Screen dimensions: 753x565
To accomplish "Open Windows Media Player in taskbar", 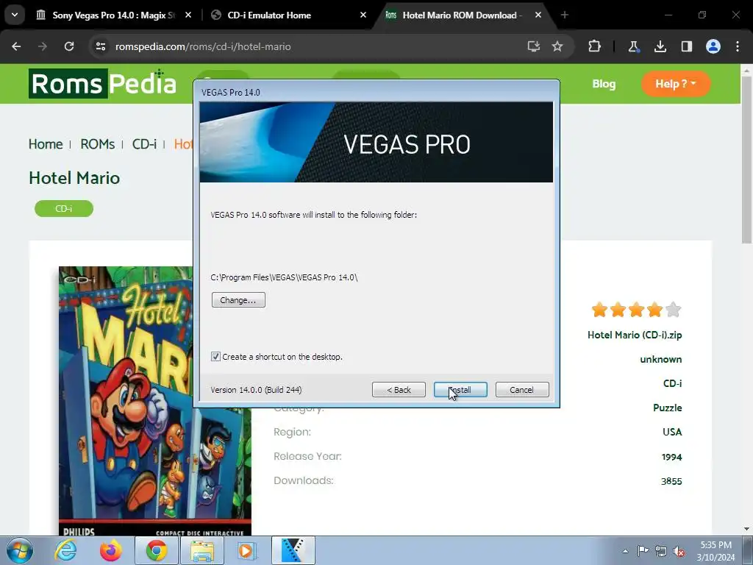I will click(247, 550).
